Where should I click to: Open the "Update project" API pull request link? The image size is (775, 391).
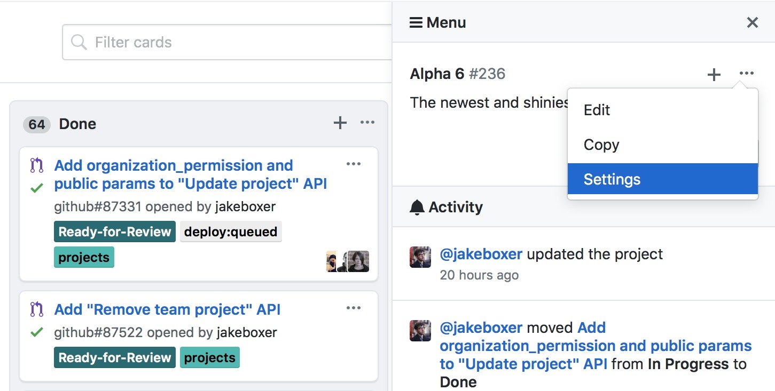point(191,174)
